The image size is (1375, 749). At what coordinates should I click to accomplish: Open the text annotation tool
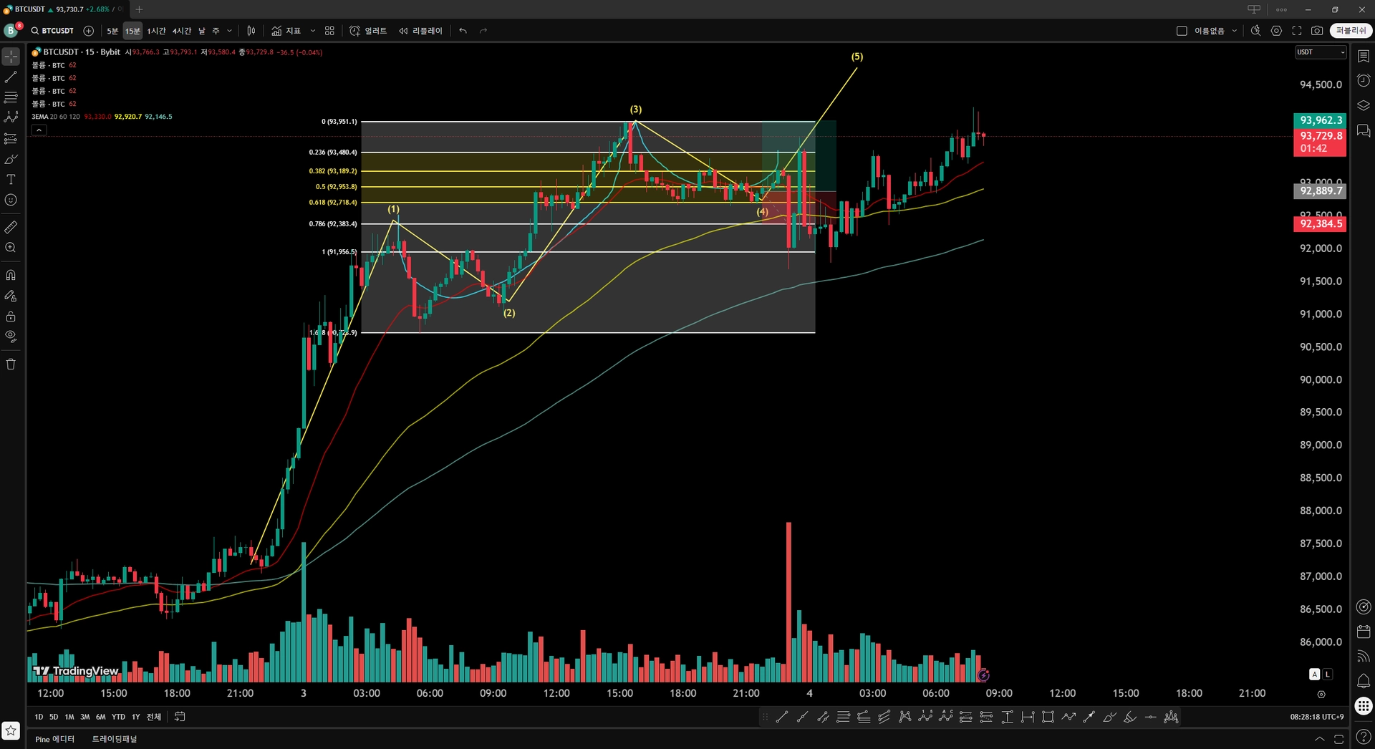(x=11, y=179)
